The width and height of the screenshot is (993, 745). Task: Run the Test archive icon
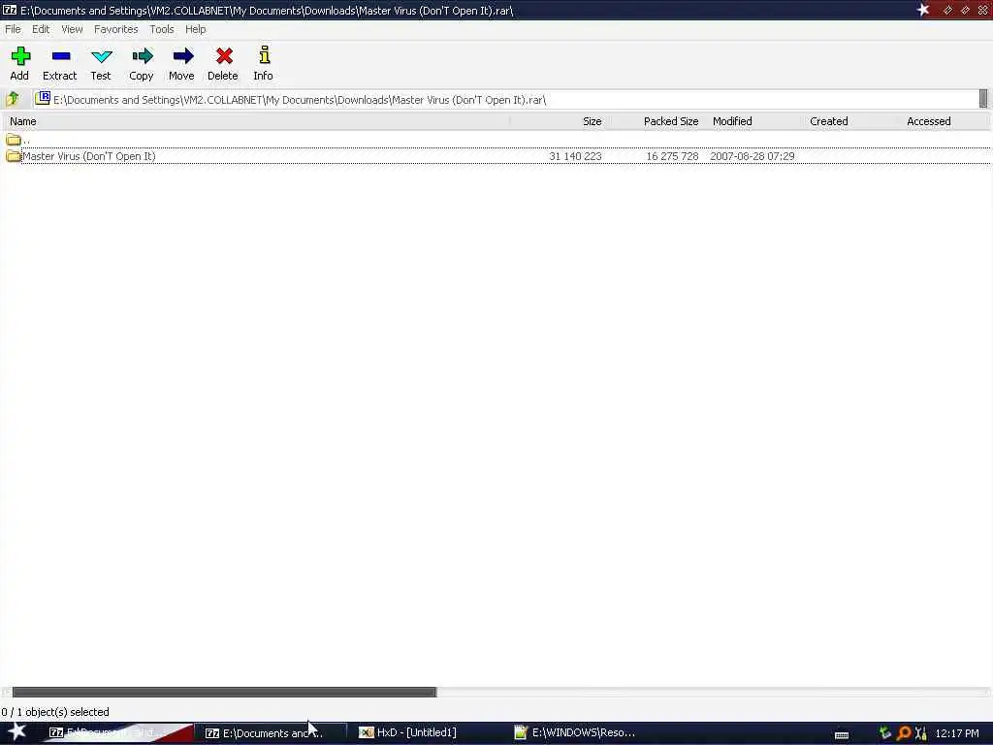pos(101,57)
